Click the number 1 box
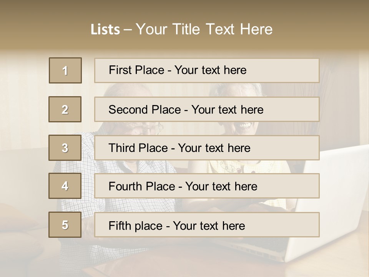This screenshot has height=277, width=369. [65, 70]
